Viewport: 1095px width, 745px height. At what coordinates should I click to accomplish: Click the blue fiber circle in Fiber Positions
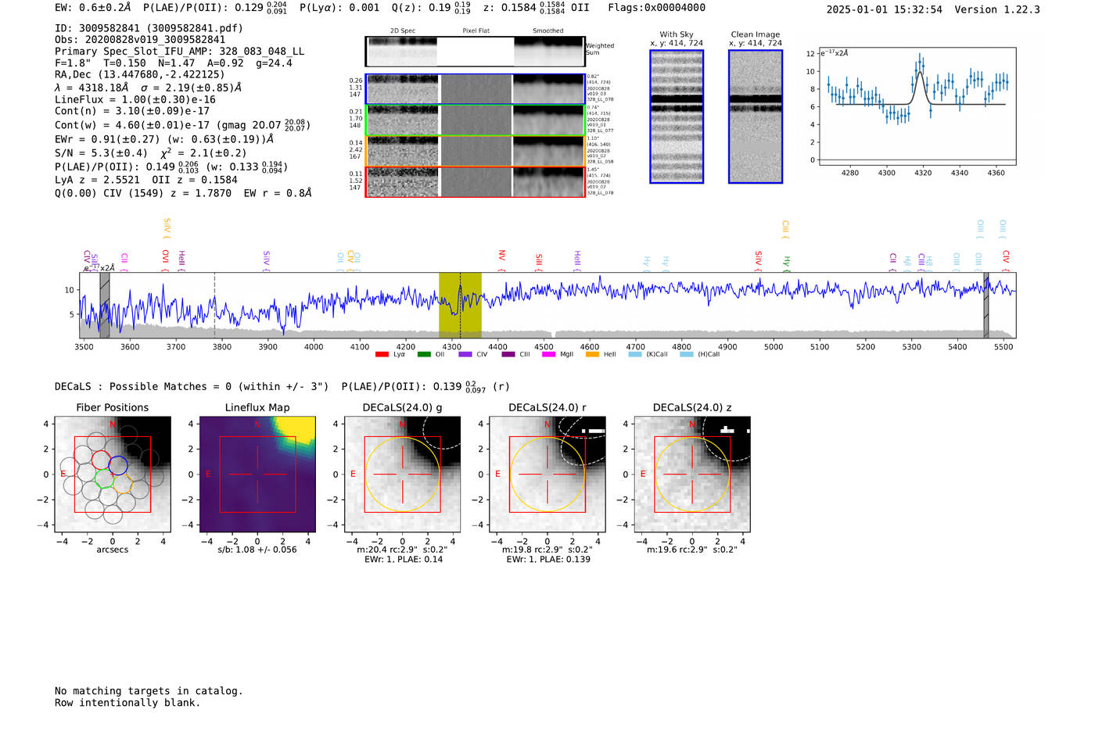coord(118,465)
